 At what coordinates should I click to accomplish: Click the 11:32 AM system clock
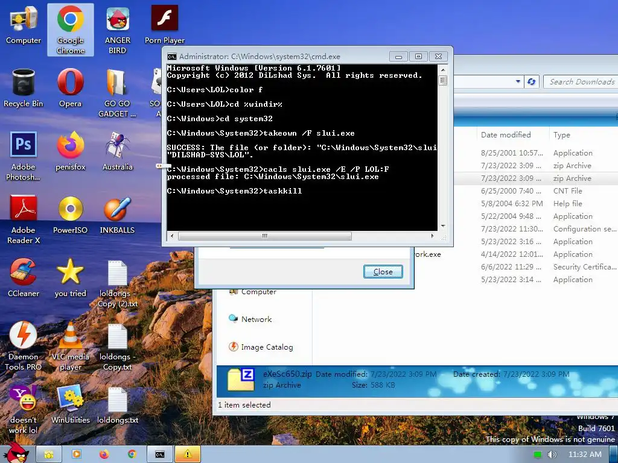click(585, 455)
